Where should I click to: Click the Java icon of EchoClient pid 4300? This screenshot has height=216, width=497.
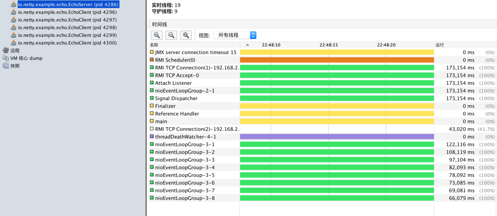click(x=14, y=42)
